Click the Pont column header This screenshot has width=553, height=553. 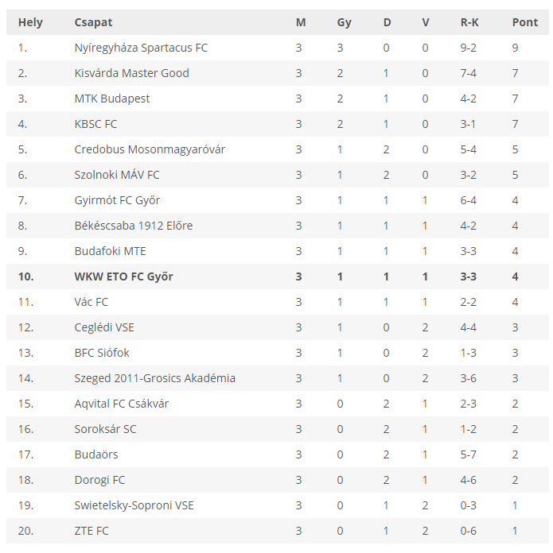[524, 22]
